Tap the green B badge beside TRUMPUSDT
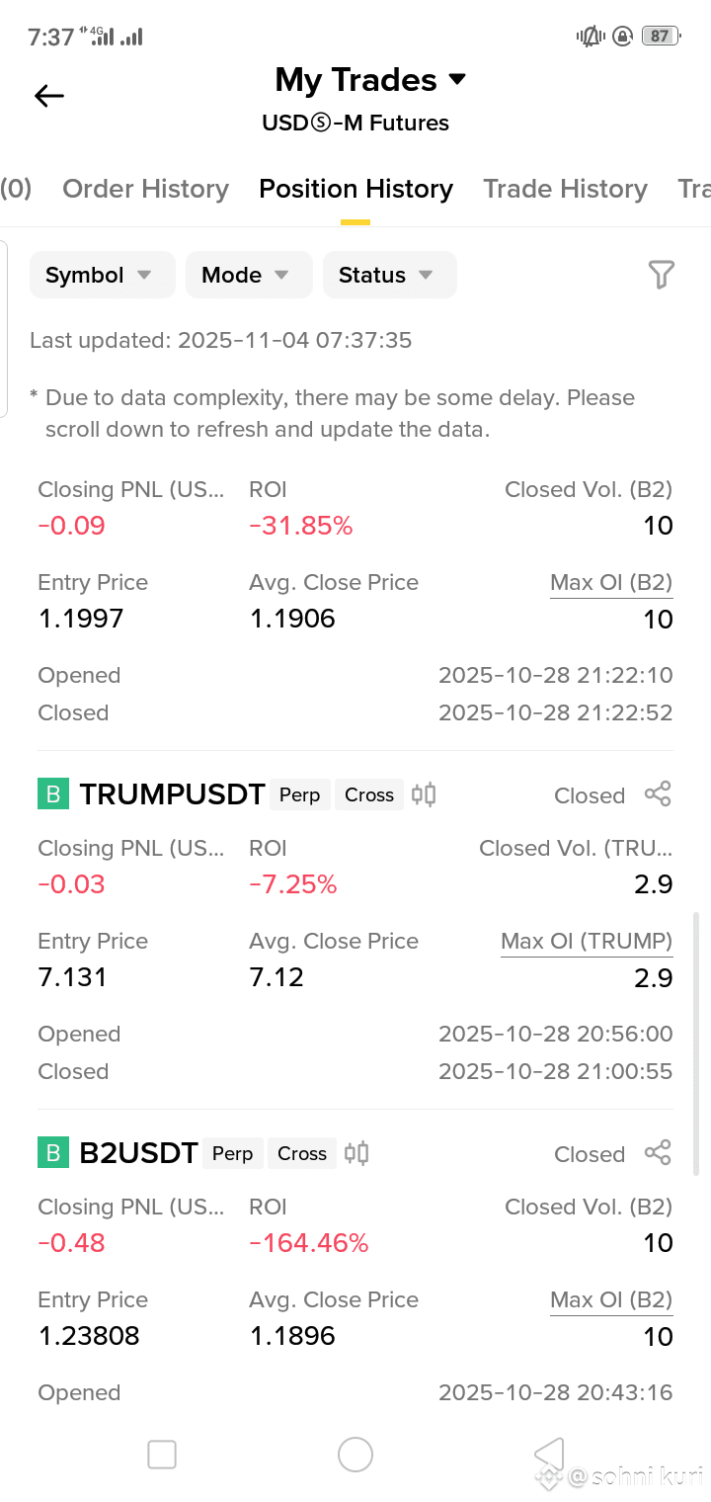Screen dimensions: 711x1502 pyautogui.click(x=53, y=794)
